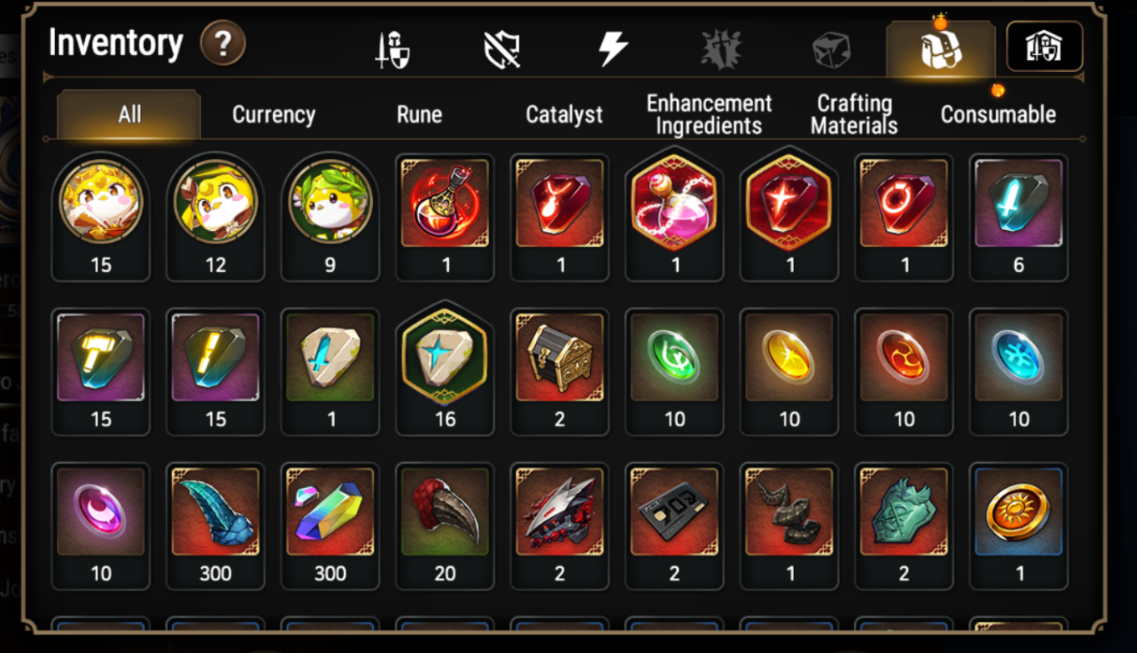Open the backpack inventory icon

[x=941, y=49]
